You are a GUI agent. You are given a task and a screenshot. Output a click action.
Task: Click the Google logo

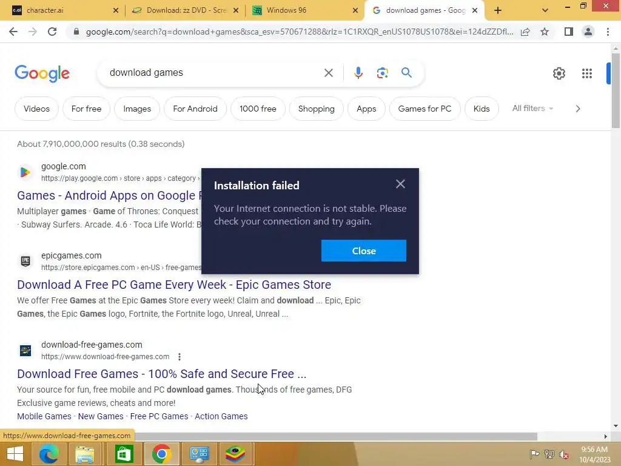coord(42,73)
